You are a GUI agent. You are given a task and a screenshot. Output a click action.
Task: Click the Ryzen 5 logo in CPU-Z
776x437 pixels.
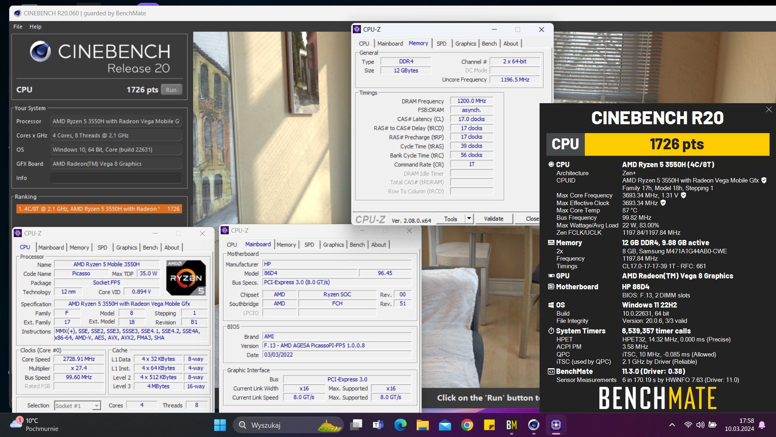[x=186, y=278]
